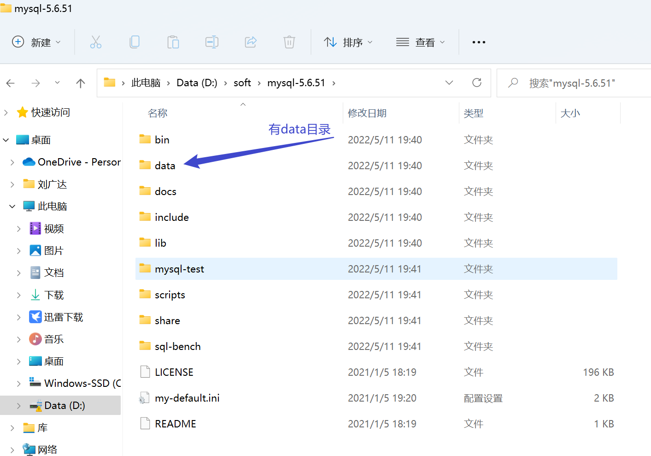Open 刘广达 folder in sidebar
This screenshot has width=651, height=456.
tap(52, 184)
